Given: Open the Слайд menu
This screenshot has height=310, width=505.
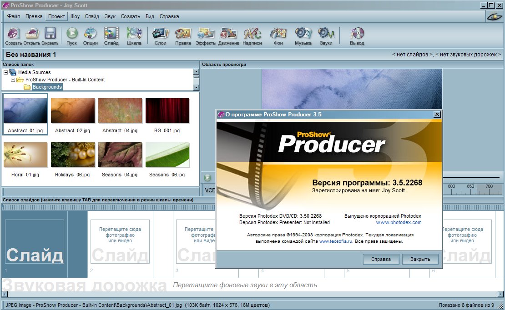Looking at the screenshot, I should point(92,16).
